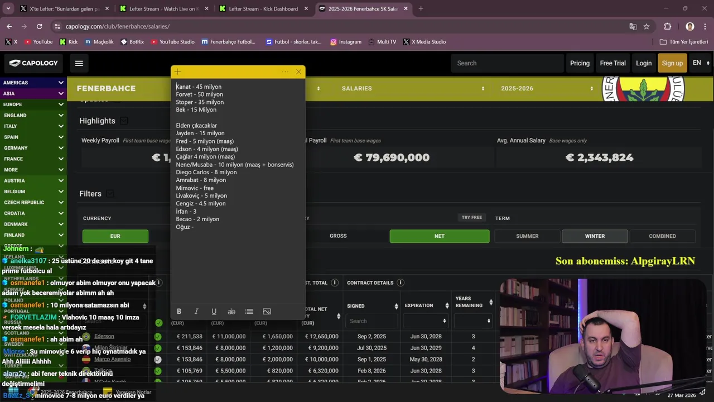Select COMBINED term

click(x=662, y=236)
